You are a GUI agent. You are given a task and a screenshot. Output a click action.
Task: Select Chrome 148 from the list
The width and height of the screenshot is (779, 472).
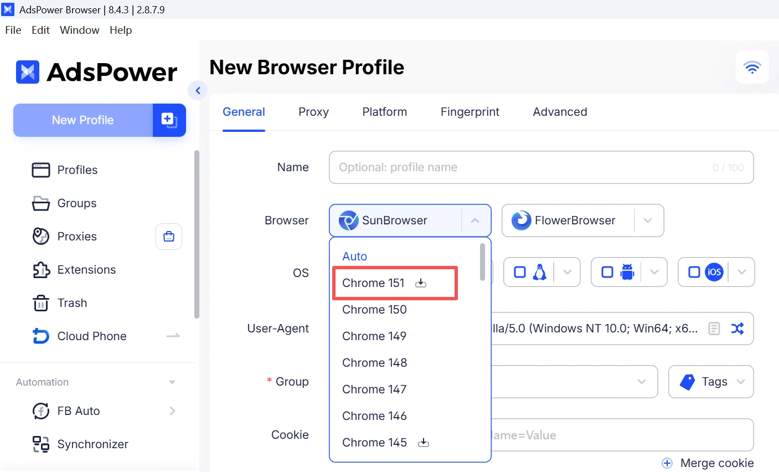pos(374,363)
